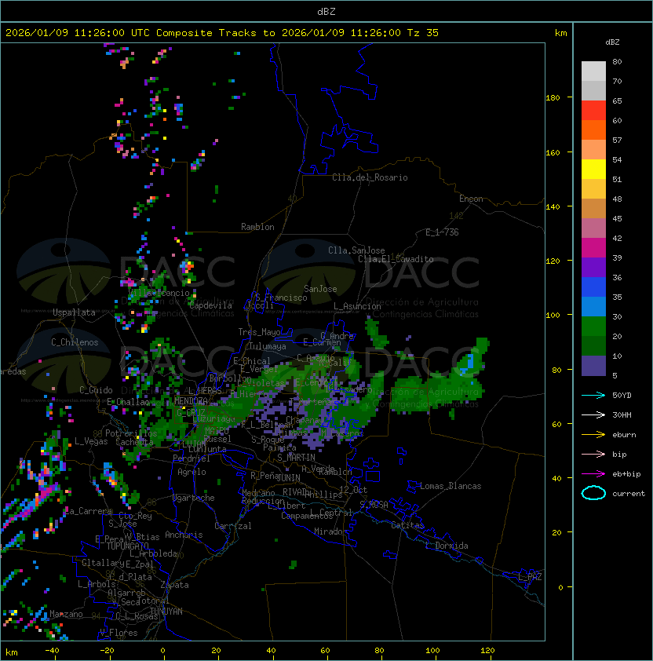
Task: Select the 'S_Francisco' place label
Action: [x=281, y=298]
